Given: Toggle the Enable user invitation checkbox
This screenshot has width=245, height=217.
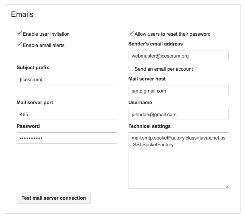Looking at the screenshot, I should (x=19, y=33).
